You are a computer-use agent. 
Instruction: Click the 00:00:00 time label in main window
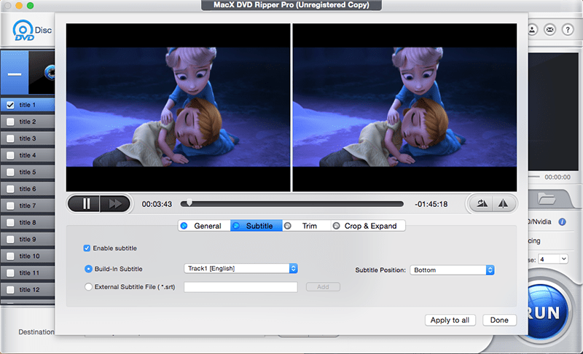pyautogui.click(x=557, y=177)
